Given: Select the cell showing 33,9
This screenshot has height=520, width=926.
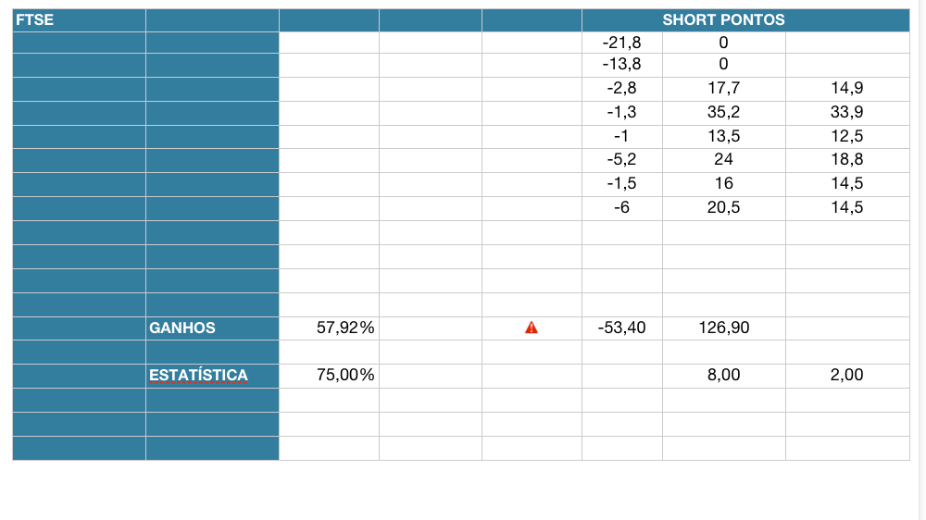Looking at the screenshot, I should pyautogui.click(x=846, y=113).
